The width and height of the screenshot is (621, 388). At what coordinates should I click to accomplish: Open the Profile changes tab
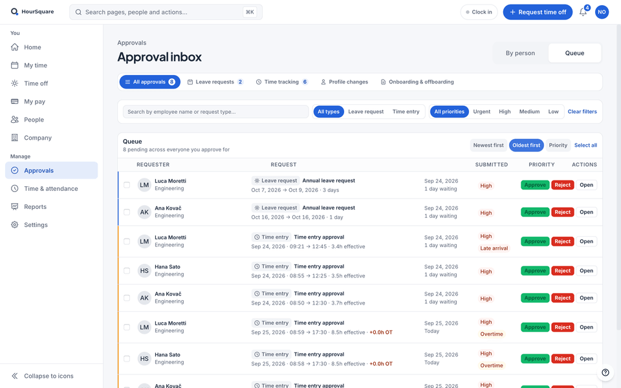[x=344, y=82]
